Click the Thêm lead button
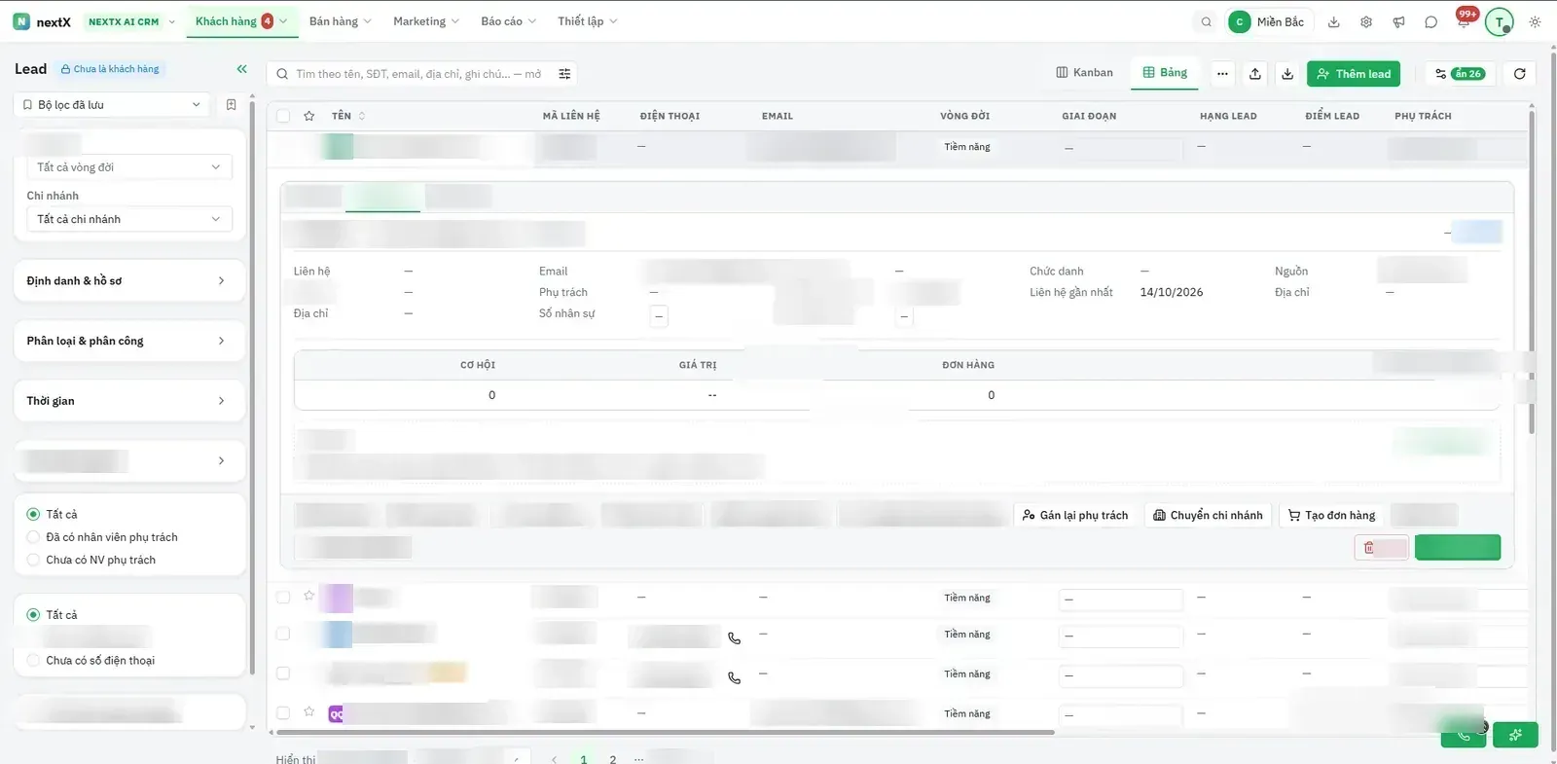The height and width of the screenshot is (764, 1557). pyautogui.click(x=1354, y=74)
